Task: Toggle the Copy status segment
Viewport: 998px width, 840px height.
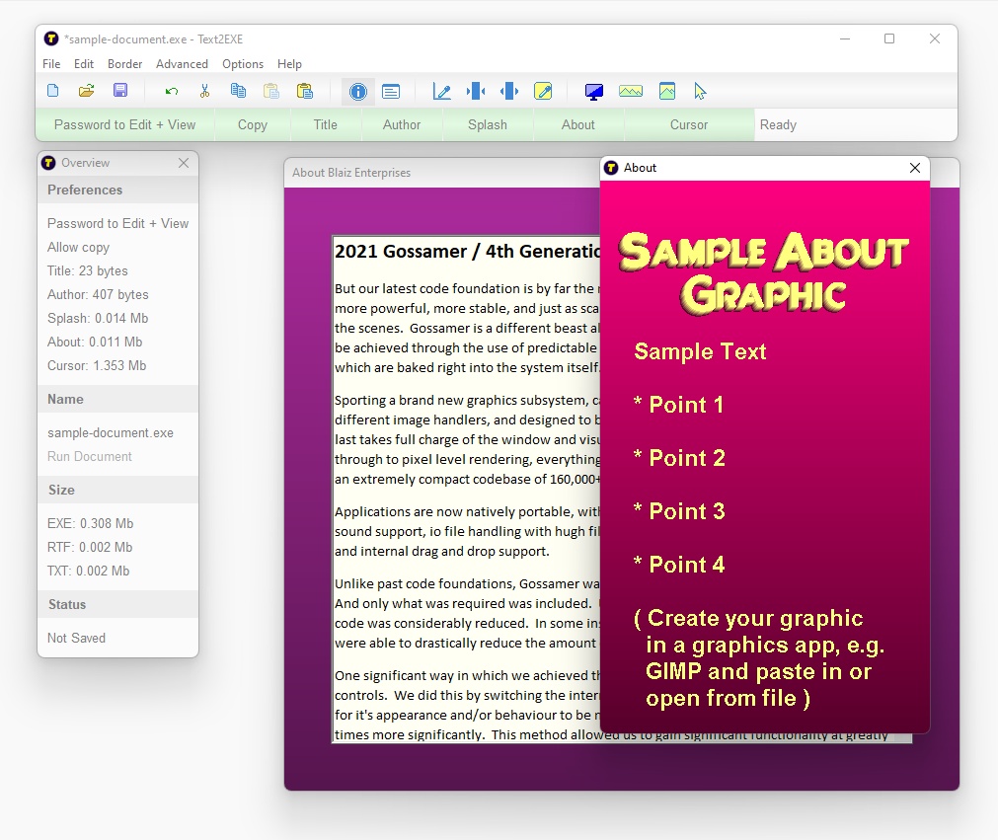Action: click(x=252, y=124)
